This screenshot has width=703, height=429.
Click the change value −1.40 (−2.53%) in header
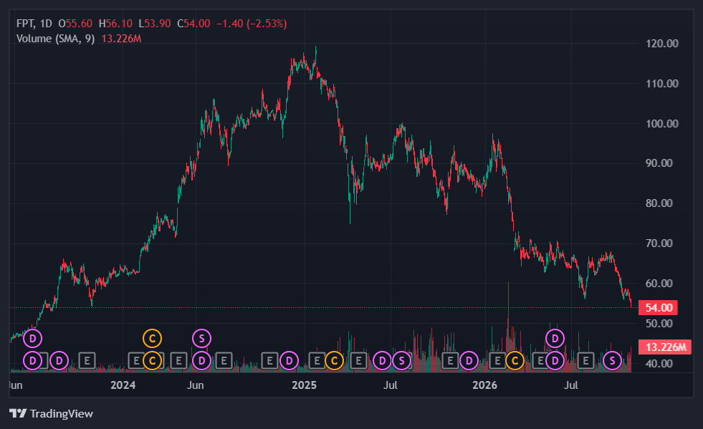(252, 24)
